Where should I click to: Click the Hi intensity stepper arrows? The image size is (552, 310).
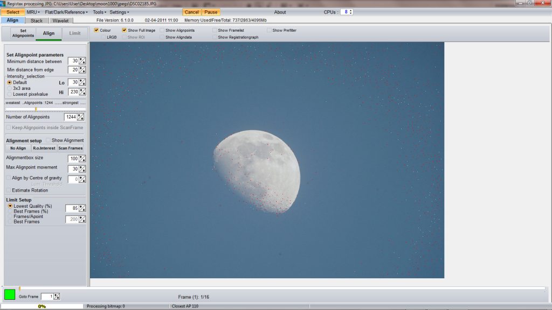tap(82, 92)
